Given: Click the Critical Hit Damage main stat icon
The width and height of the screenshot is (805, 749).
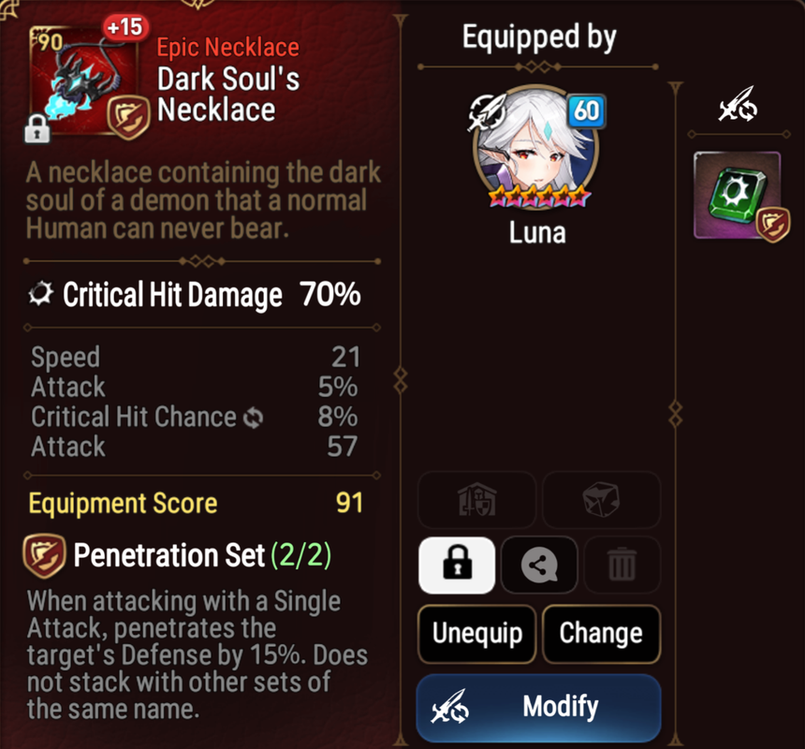Looking at the screenshot, I should coord(40,294).
